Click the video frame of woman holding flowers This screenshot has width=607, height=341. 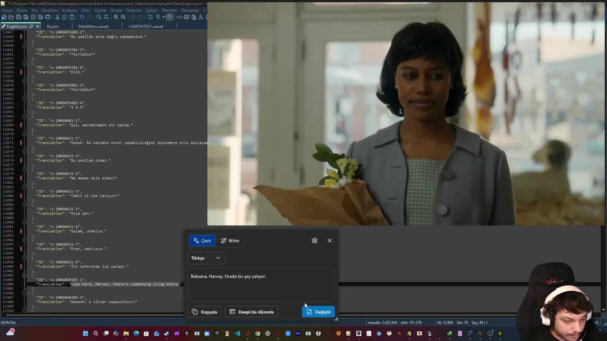(407, 114)
